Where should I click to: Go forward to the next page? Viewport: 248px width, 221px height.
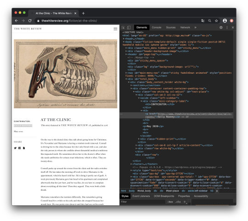coord(23,21)
